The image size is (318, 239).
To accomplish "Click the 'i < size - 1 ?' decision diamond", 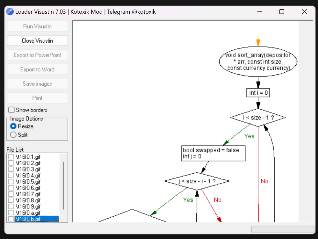I will (x=258, y=118).
